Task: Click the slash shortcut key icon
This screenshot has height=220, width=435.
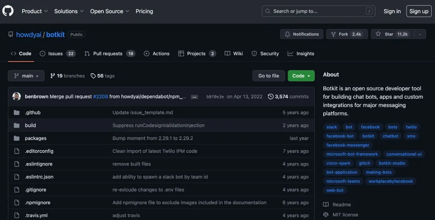Action: [x=369, y=11]
